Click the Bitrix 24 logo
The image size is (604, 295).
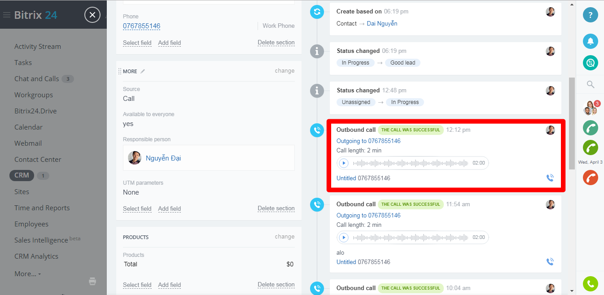[x=35, y=15]
